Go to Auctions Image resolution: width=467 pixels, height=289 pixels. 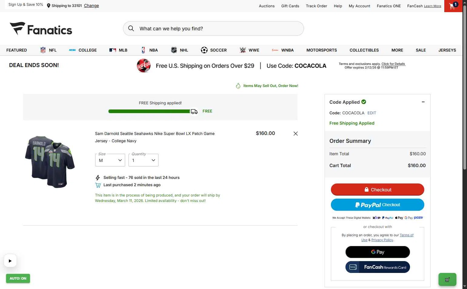tap(267, 6)
